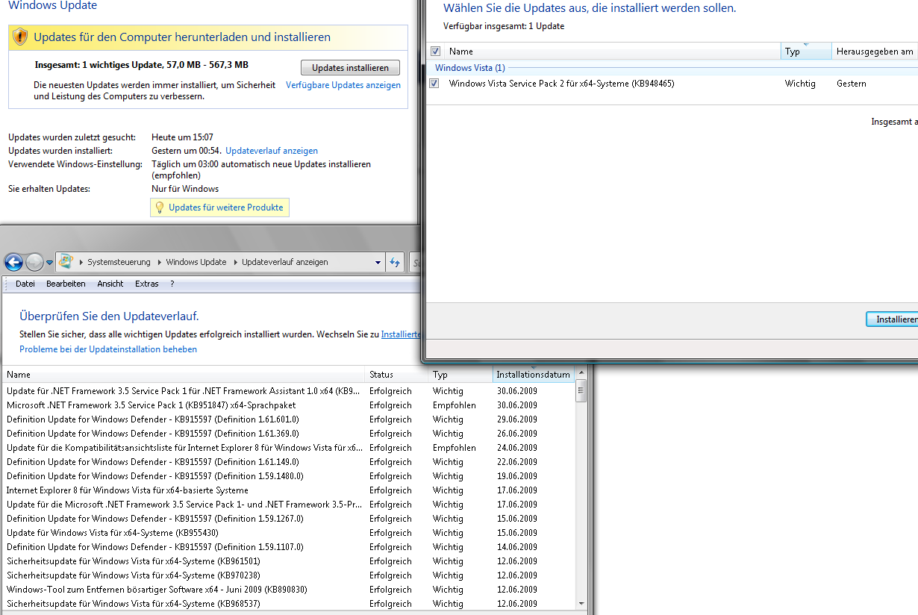Open the ? help menu
Image resolution: width=918 pixels, height=615 pixels.
click(172, 284)
